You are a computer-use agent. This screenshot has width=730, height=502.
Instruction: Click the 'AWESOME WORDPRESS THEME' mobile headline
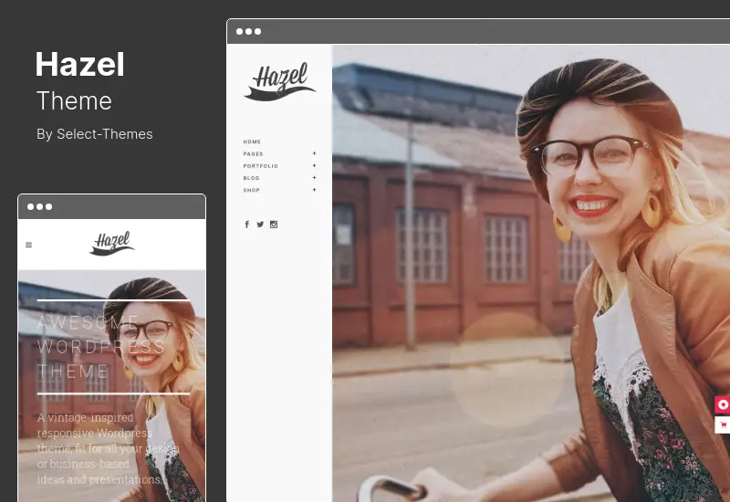[x=100, y=347]
